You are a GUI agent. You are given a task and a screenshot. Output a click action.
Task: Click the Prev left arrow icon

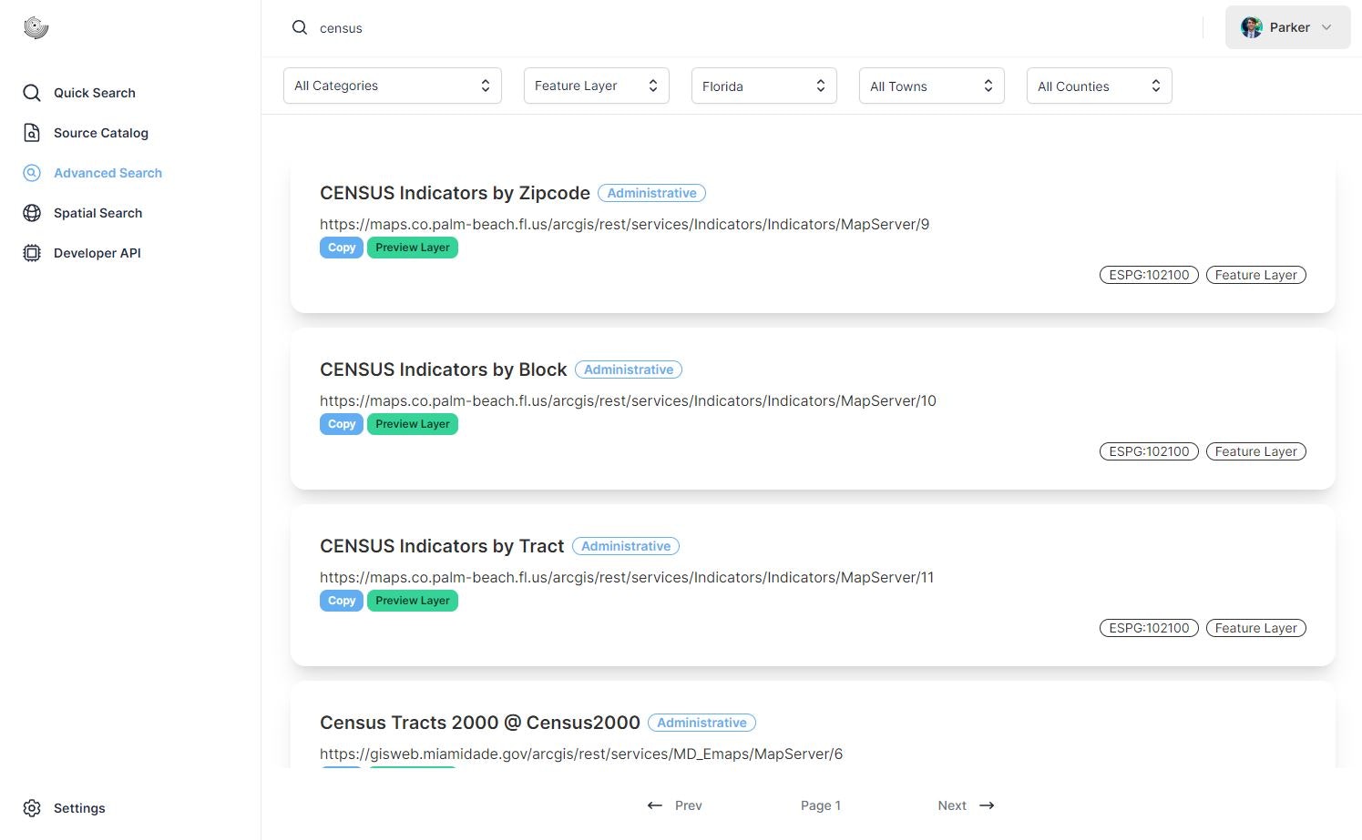coord(654,805)
